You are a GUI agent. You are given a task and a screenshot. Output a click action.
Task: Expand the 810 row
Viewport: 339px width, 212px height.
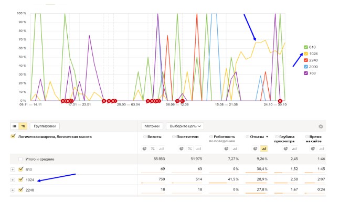tap(13, 169)
